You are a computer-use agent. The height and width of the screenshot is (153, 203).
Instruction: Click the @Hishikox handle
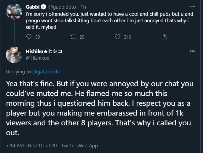click(x=37, y=58)
